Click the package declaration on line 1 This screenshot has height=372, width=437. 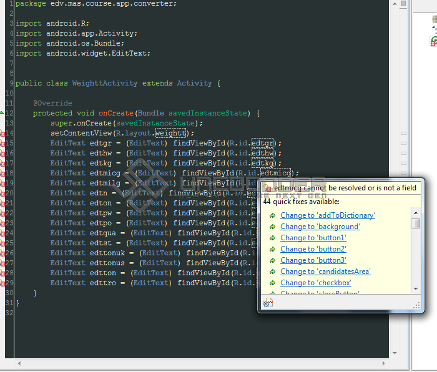point(96,4)
